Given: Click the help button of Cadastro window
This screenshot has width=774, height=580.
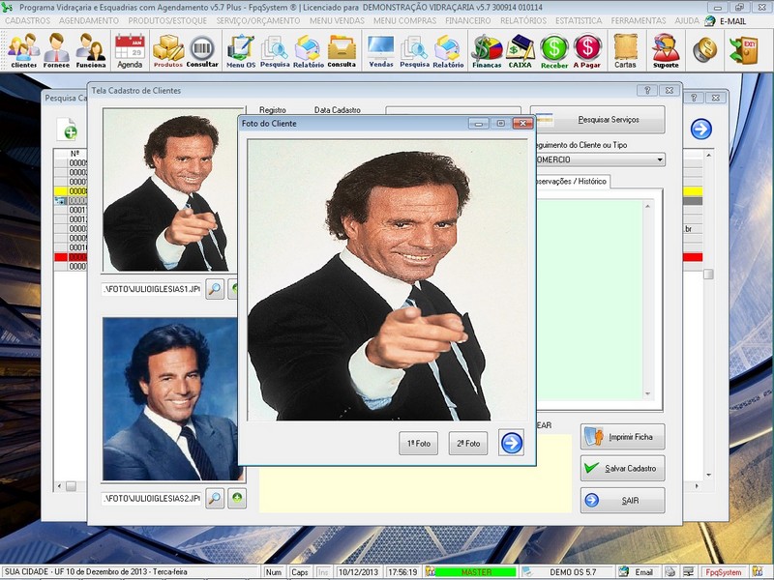Looking at the screenshot, I should pos(647,90).
